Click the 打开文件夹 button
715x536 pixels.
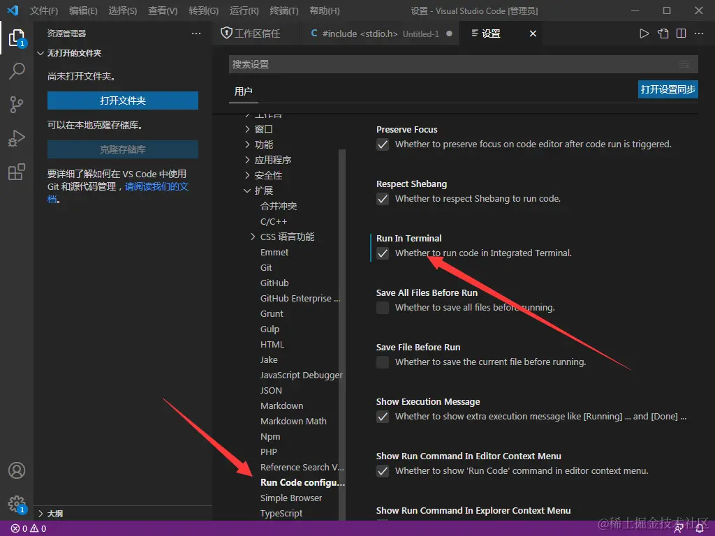(x=123, y=100)
